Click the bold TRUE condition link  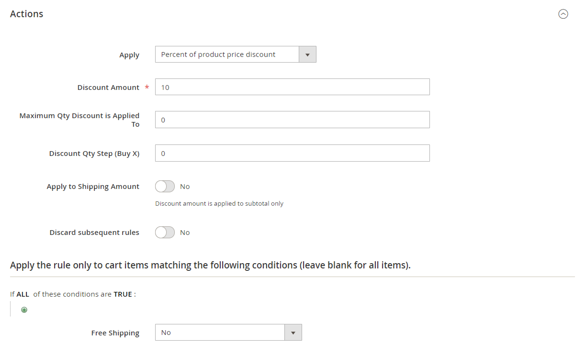pyautogui.click(x=123, y=294)
